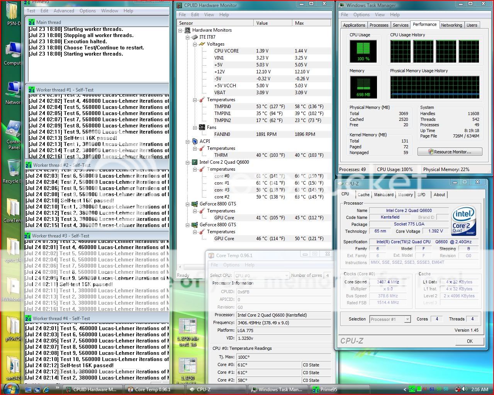Image resolution: width=494 pixels, height=395 pixels.
Task: Click Worker thread #1 window icon
Action: click(32, 90)
